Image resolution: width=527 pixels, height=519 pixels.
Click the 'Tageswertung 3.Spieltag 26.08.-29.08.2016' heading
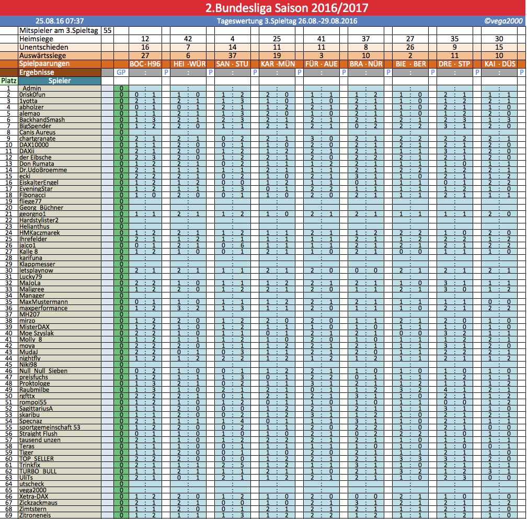287,21
